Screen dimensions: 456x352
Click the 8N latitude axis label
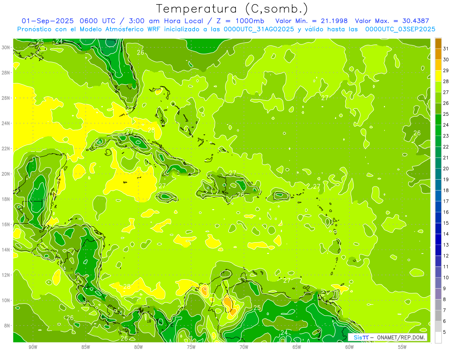tap(7, 325)
